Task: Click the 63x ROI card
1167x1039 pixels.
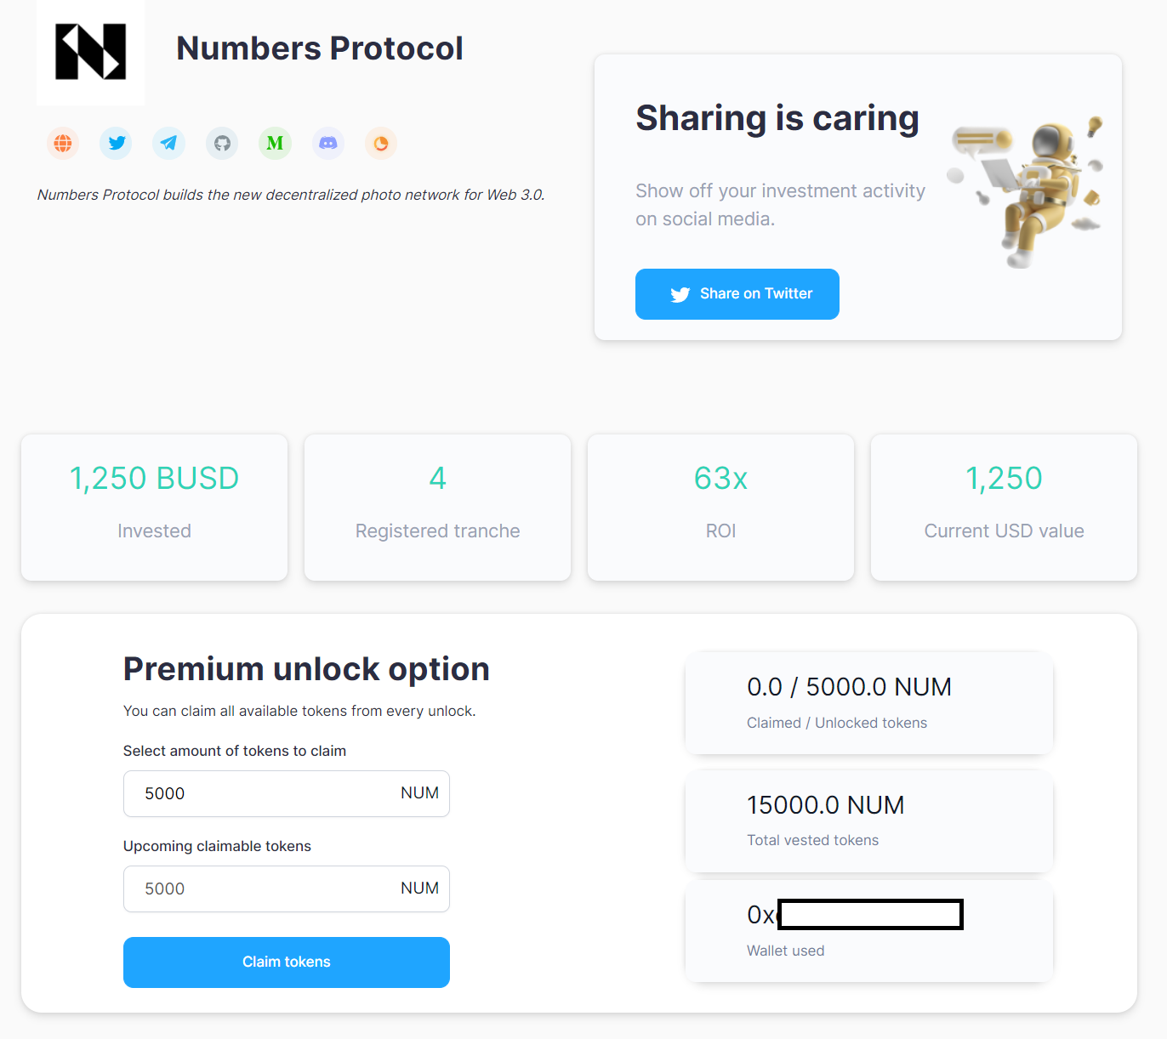Action: click(720, 508)
